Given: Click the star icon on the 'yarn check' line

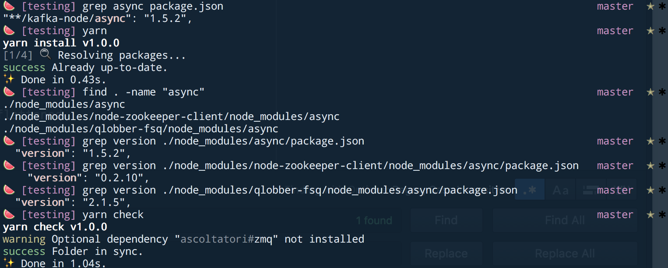Looking at the screenshot, I should click(x=651, y=215).
